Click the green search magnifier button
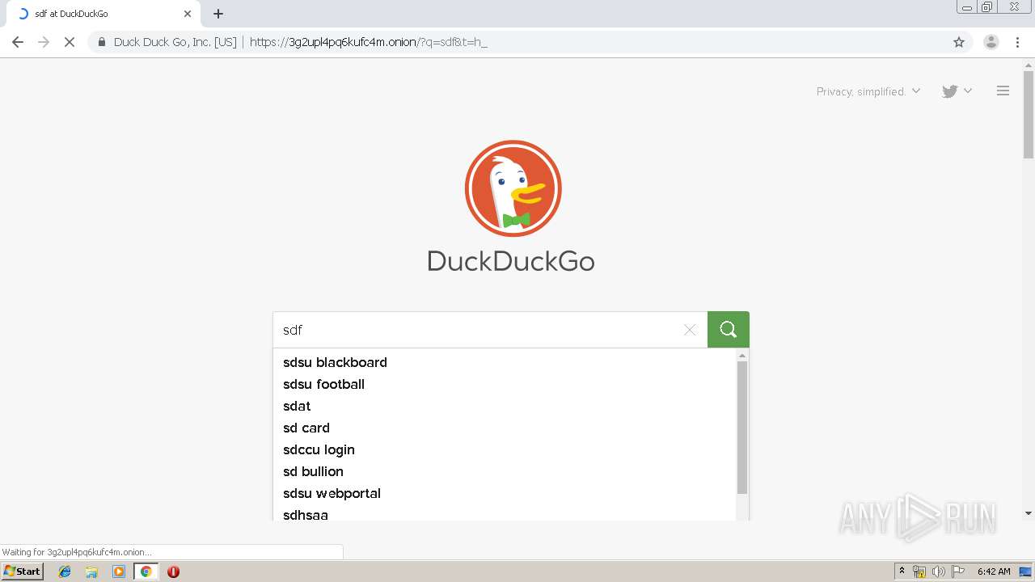 [x=728, y=330]
